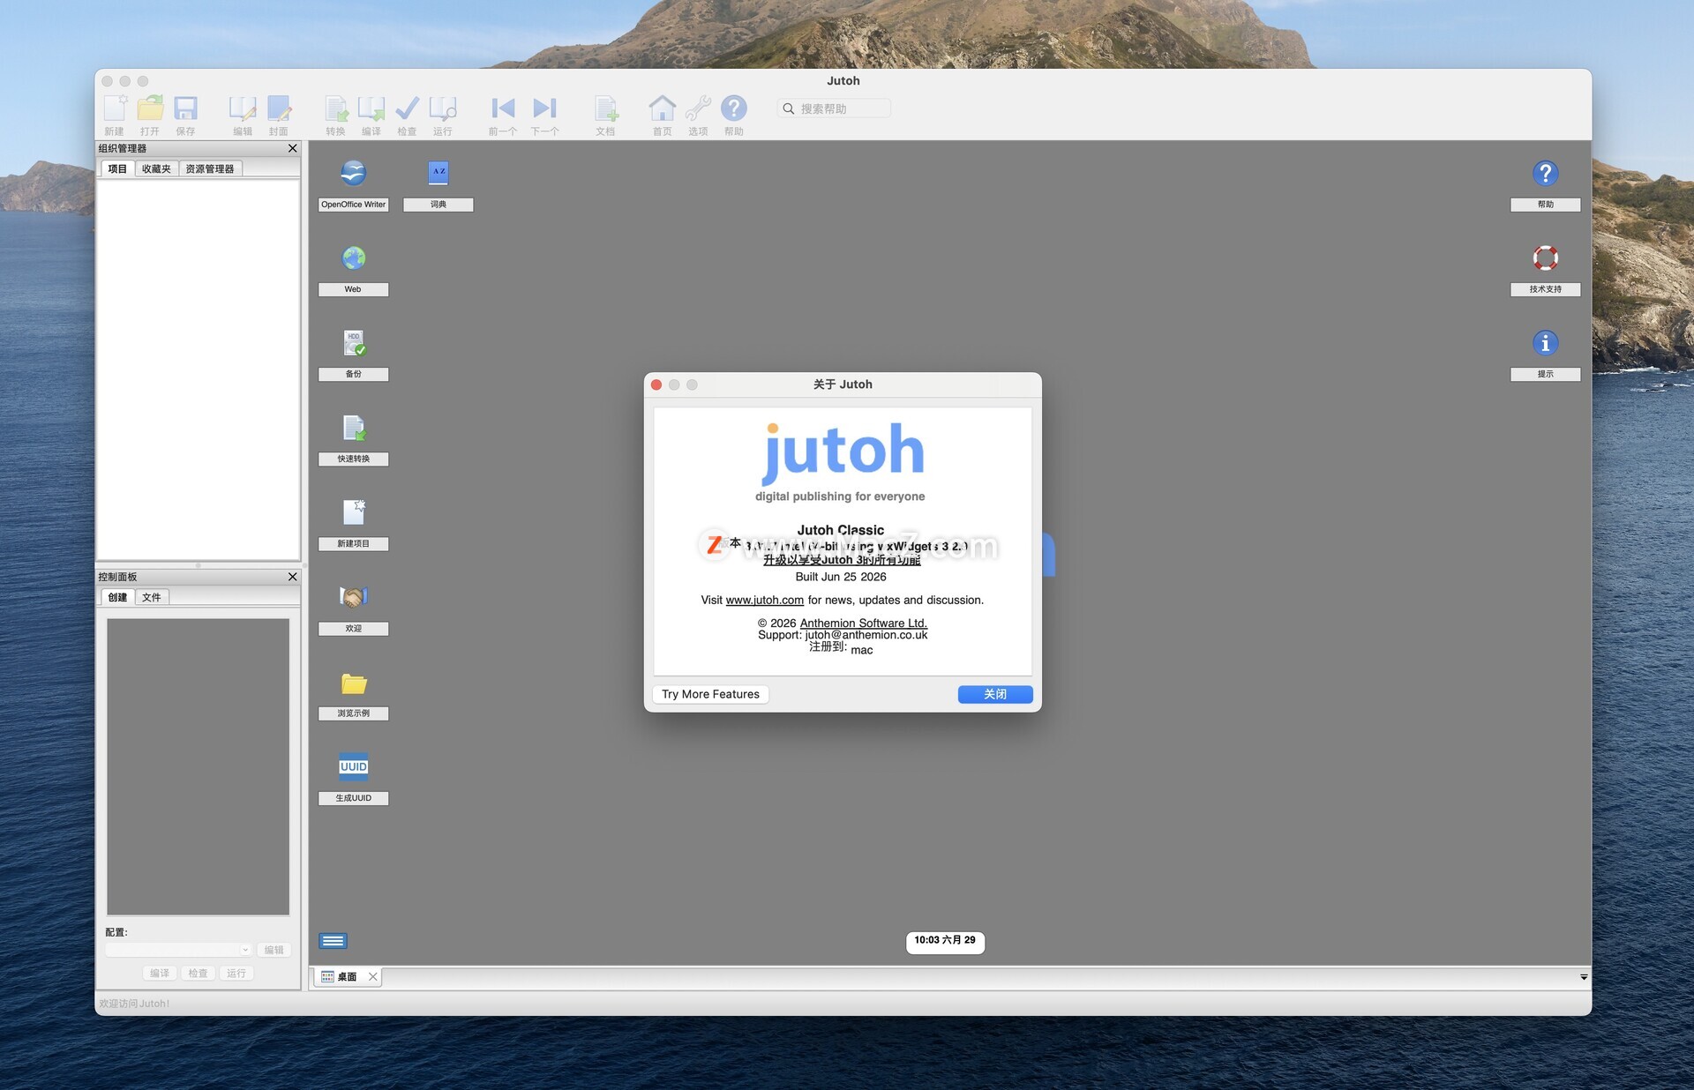Open the Anthemion Software Ltd. link
This screenshot has height=1090, width=1694.
[864, 623]
